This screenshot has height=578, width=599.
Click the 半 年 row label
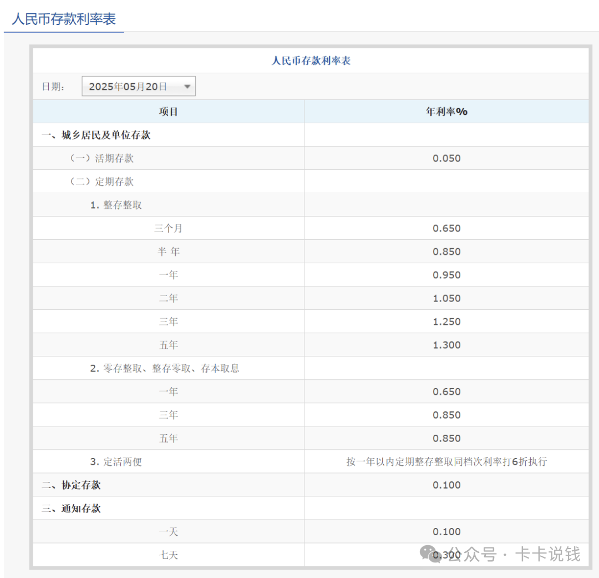169,252
